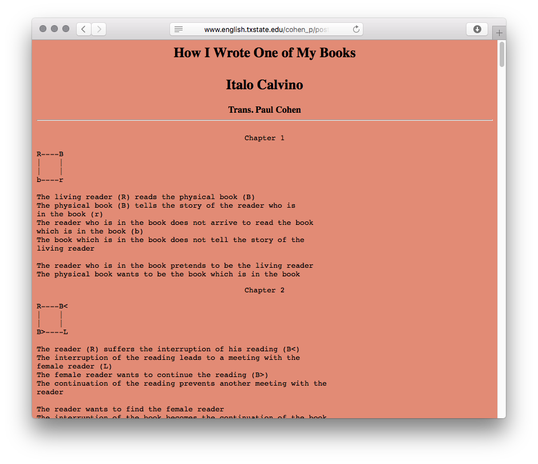Click the vertical scrollbar thumb
The image size is (538, 464).
pyautogui.click(x=502, y=54)
